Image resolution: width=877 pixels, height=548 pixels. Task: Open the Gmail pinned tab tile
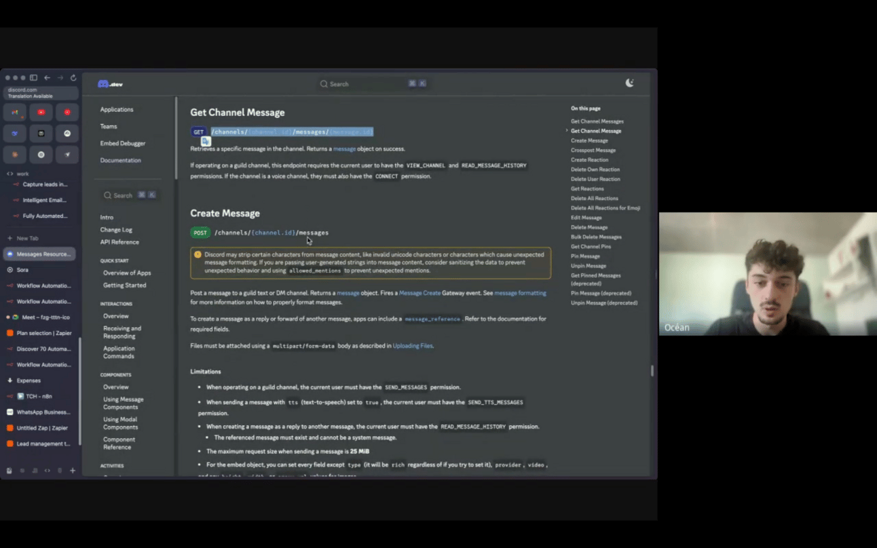point(15,113)
